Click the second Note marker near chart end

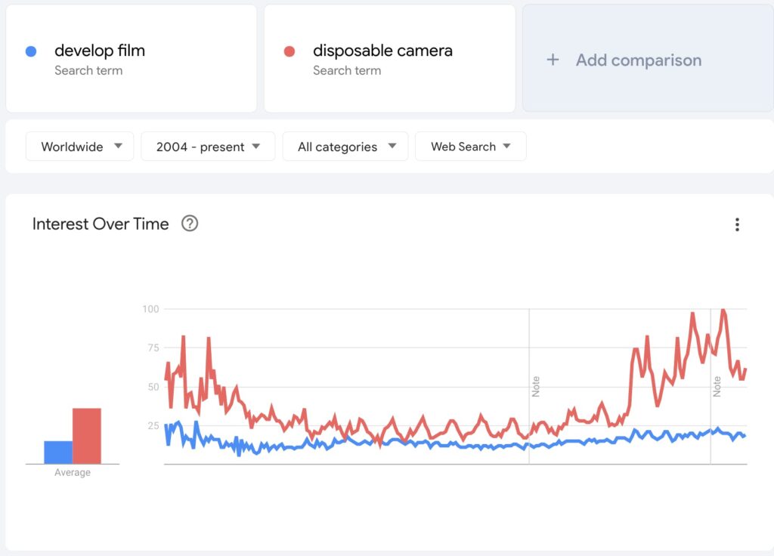(717, 386)
